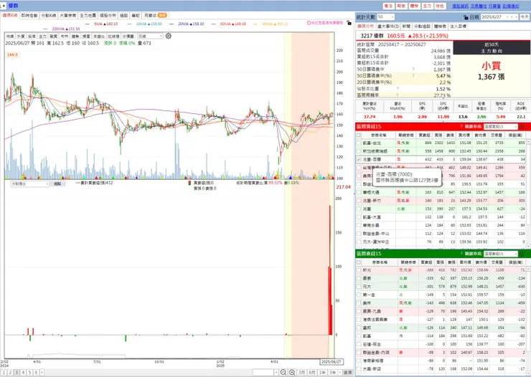Image resolution: width=531 pixels, height=377 pixels.
Task: Click the plus icon beside 優群 title
Action: click(x=4, y=6)
